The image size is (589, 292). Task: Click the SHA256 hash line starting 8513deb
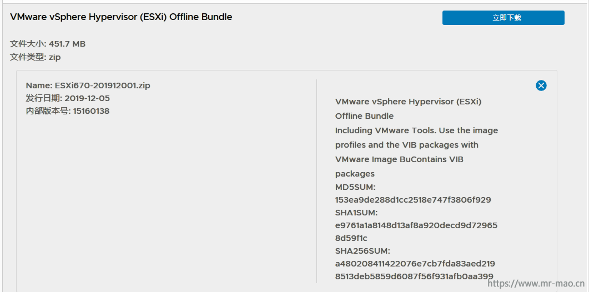[x=414, y=276]
